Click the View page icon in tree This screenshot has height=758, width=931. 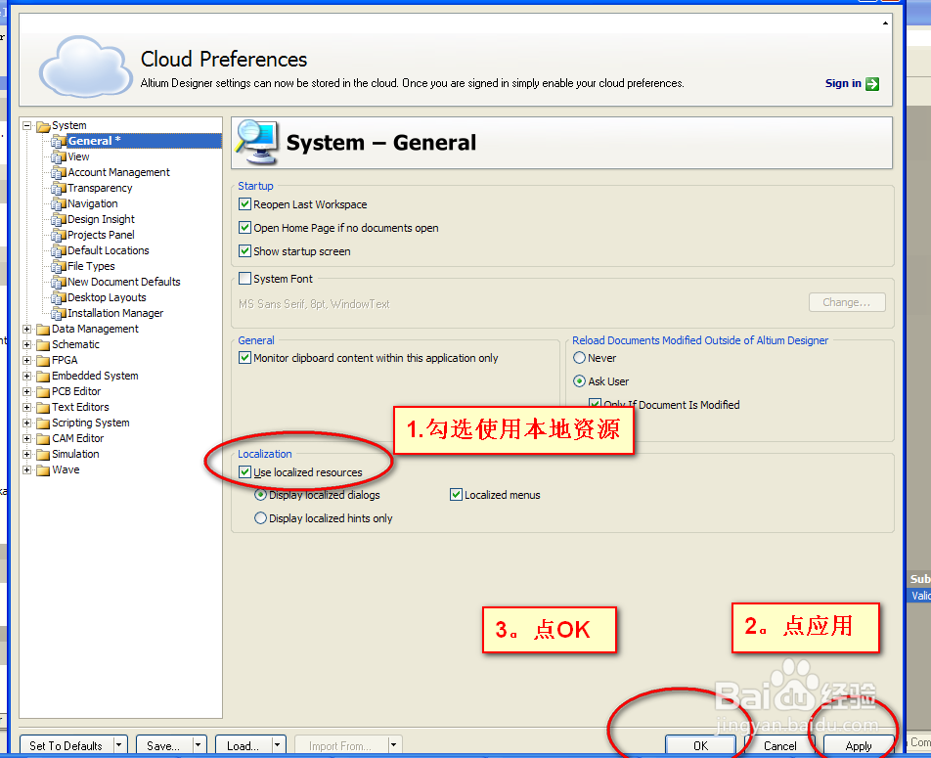coord(59,156)
